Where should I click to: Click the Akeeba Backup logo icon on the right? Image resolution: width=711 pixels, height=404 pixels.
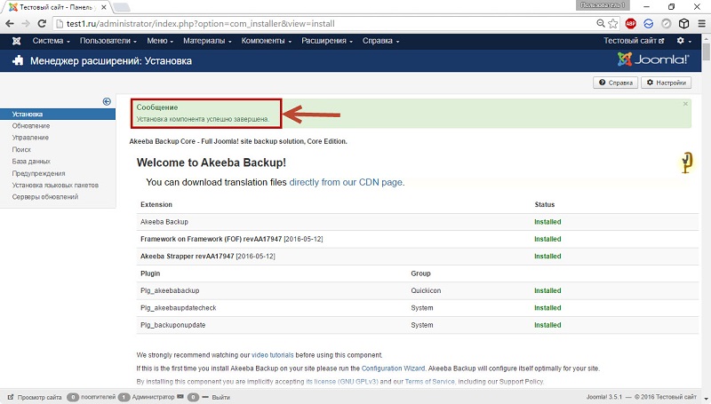686,162
